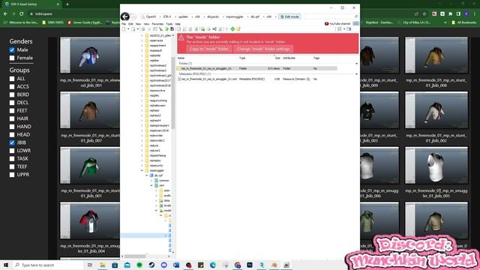480x270 pixels.
Task: Bookmark this page with the star icon
Action: pos(424,13)
